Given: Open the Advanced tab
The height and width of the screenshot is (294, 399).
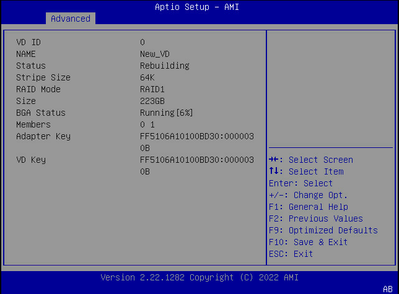Looking at the screenshot, I should pyautogui.click(x=70, y=19).
